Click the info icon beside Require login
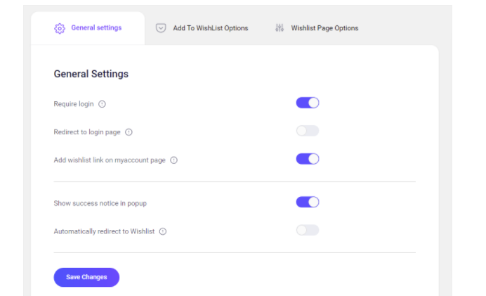This screenshot has height=296, width=486. point(102,104)
